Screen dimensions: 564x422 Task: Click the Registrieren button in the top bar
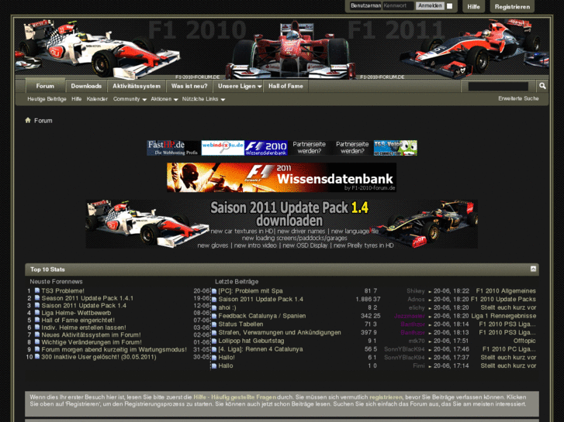(x=512, y=7)
